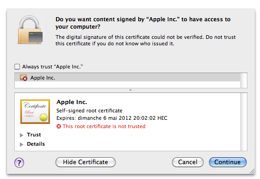Click the bold Apple Inc. certificate title
The width and height of the screenshot is (260, 179).
72,102
